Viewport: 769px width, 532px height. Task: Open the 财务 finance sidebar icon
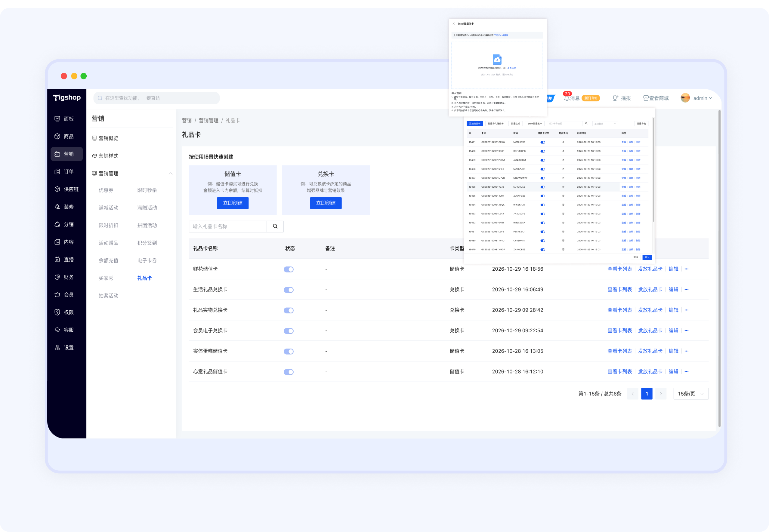tap(57, 277)
